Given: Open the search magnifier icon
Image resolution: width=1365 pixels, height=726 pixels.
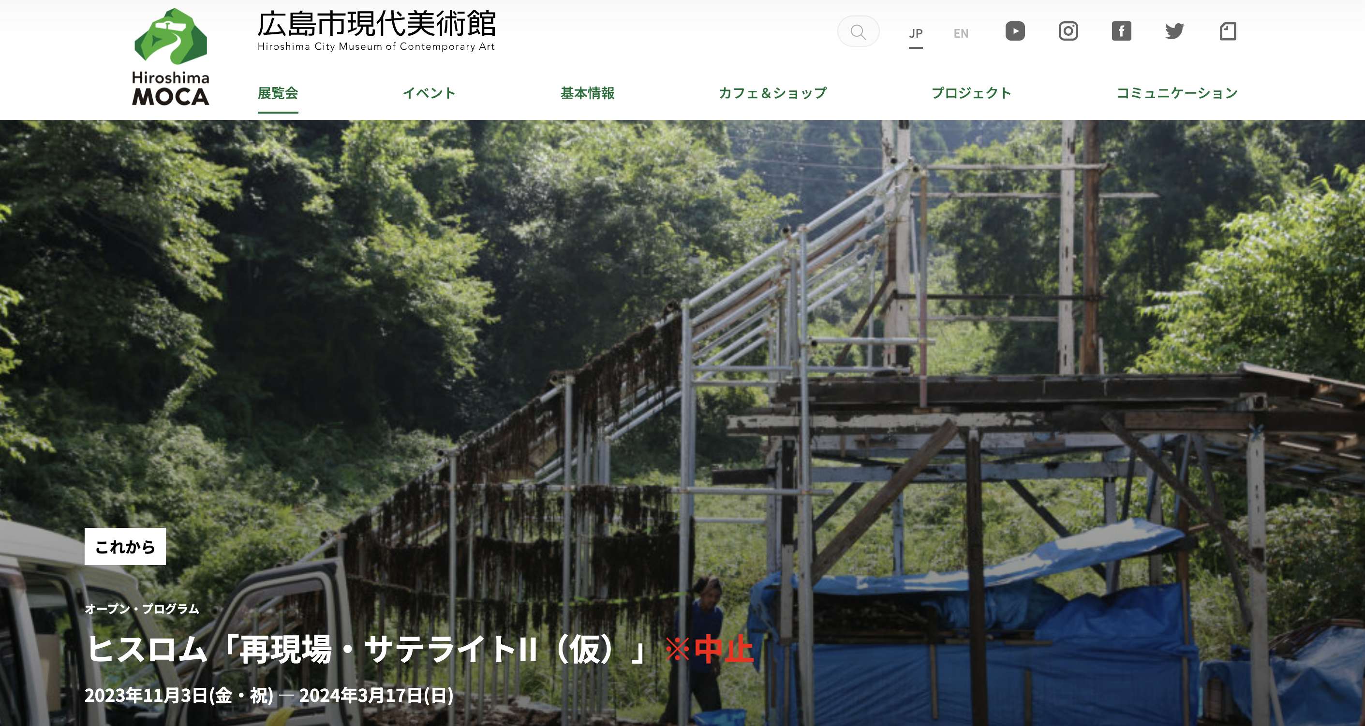Looking at the screenshot, I should pyautogui.click(x=858, y=32).
